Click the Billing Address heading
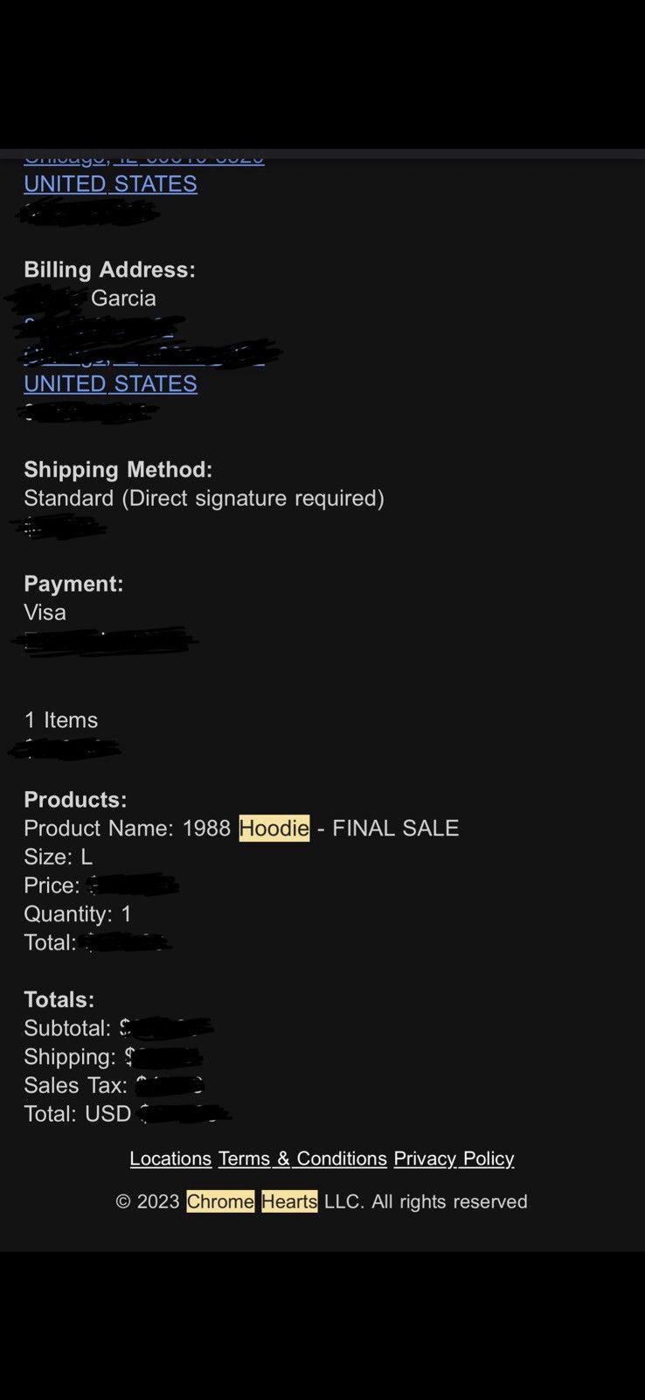645x1400 pixels. (x=109, y=269)
